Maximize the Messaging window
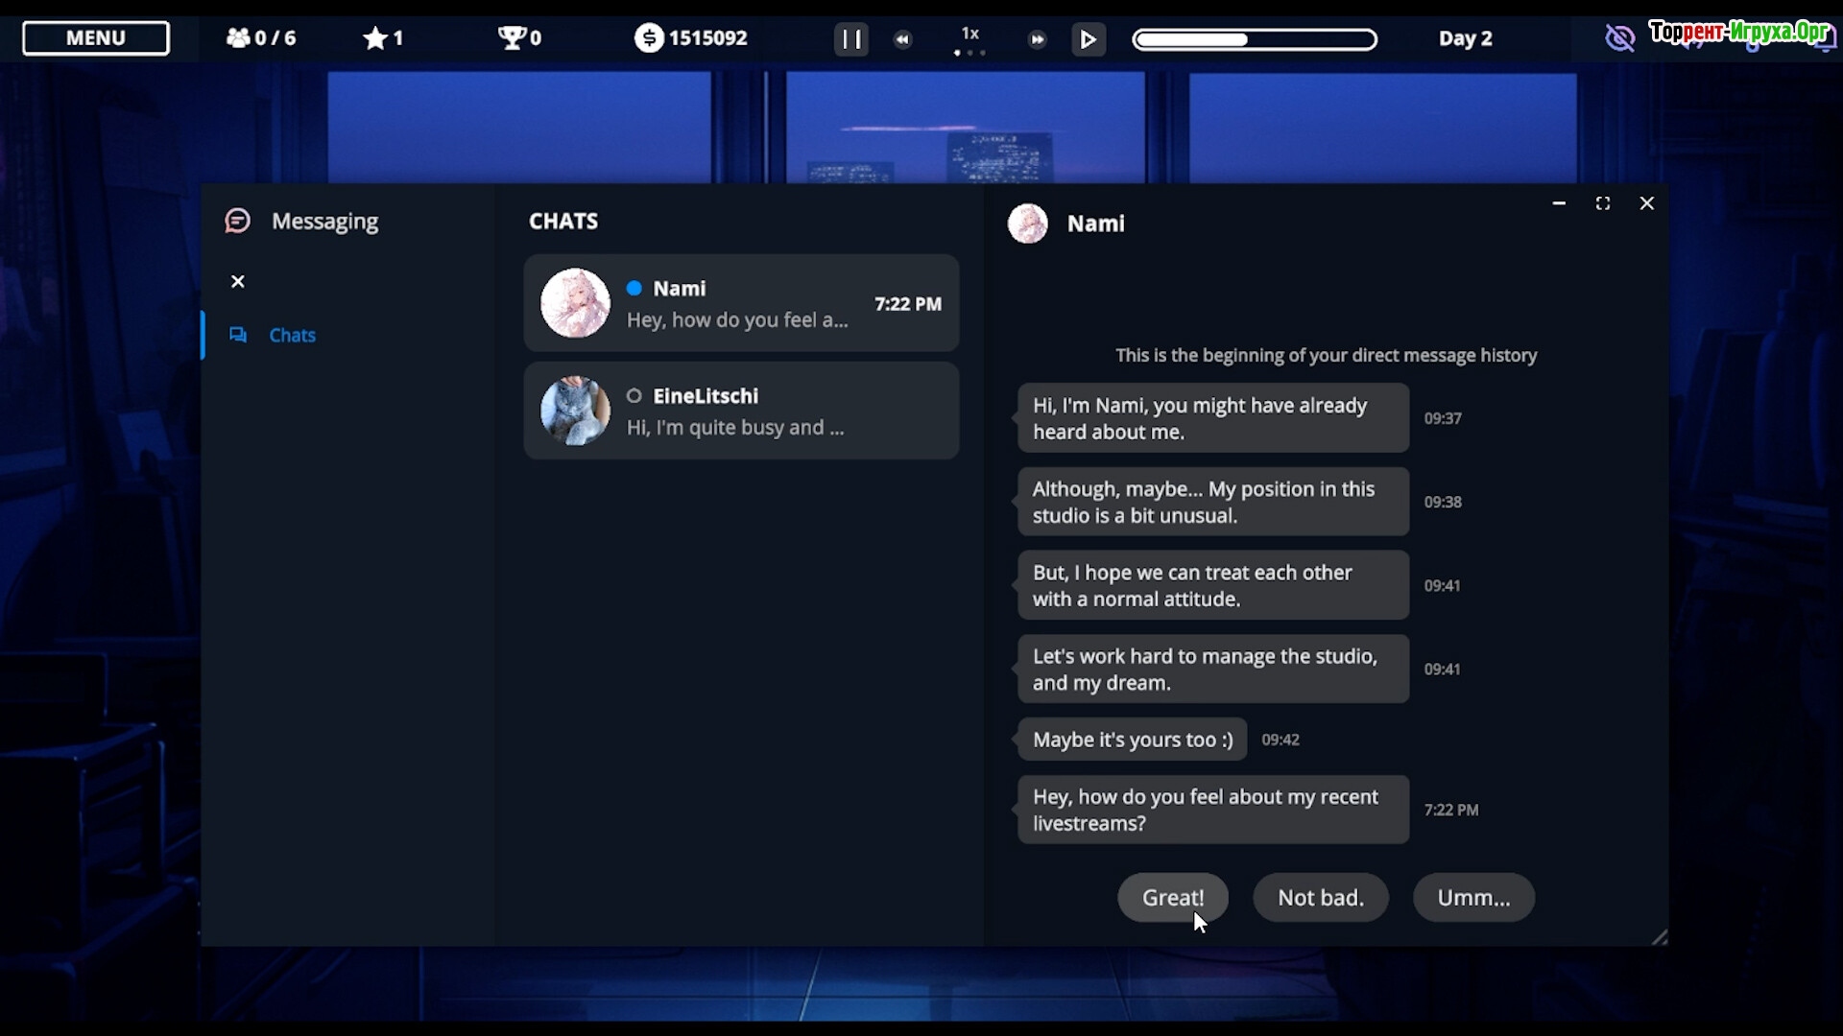The width and height of the screenshot is (1843, 1036). 1602,203
